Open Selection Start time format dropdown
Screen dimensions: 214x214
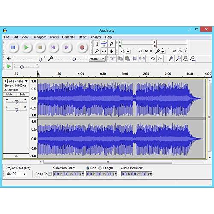click(83, 174)
